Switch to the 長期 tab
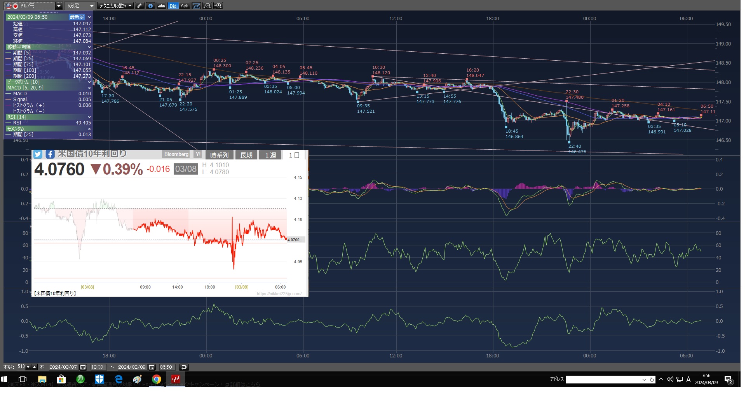Viewport: 746px width, 420px height. [x=246, y=155]
